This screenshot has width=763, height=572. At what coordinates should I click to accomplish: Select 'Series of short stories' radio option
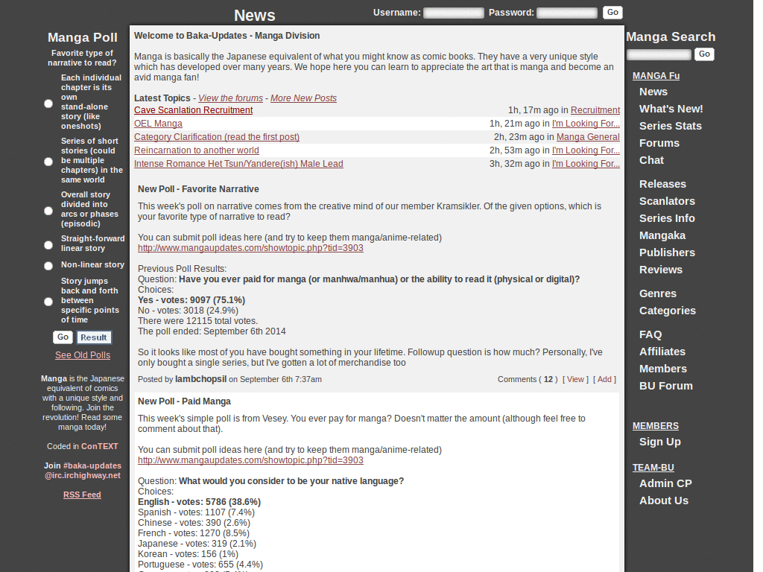coord(48,162)
